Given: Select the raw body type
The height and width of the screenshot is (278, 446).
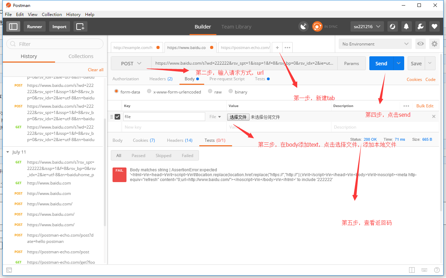Looking at the screenshot, I should tap(210, 91).
